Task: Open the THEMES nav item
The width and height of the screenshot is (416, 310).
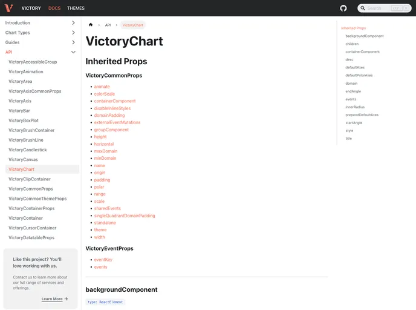Action: (76, 8)
